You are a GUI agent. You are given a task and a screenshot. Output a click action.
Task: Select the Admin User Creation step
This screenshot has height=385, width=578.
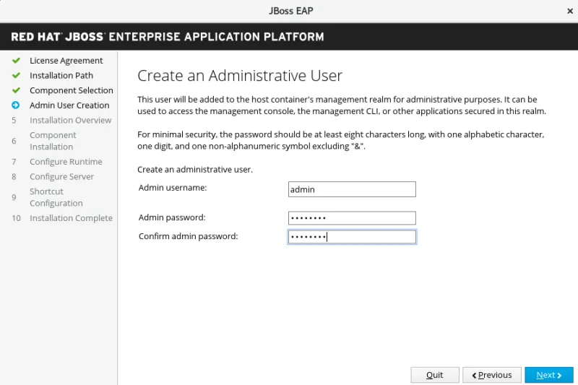click(x=69, y=105)
